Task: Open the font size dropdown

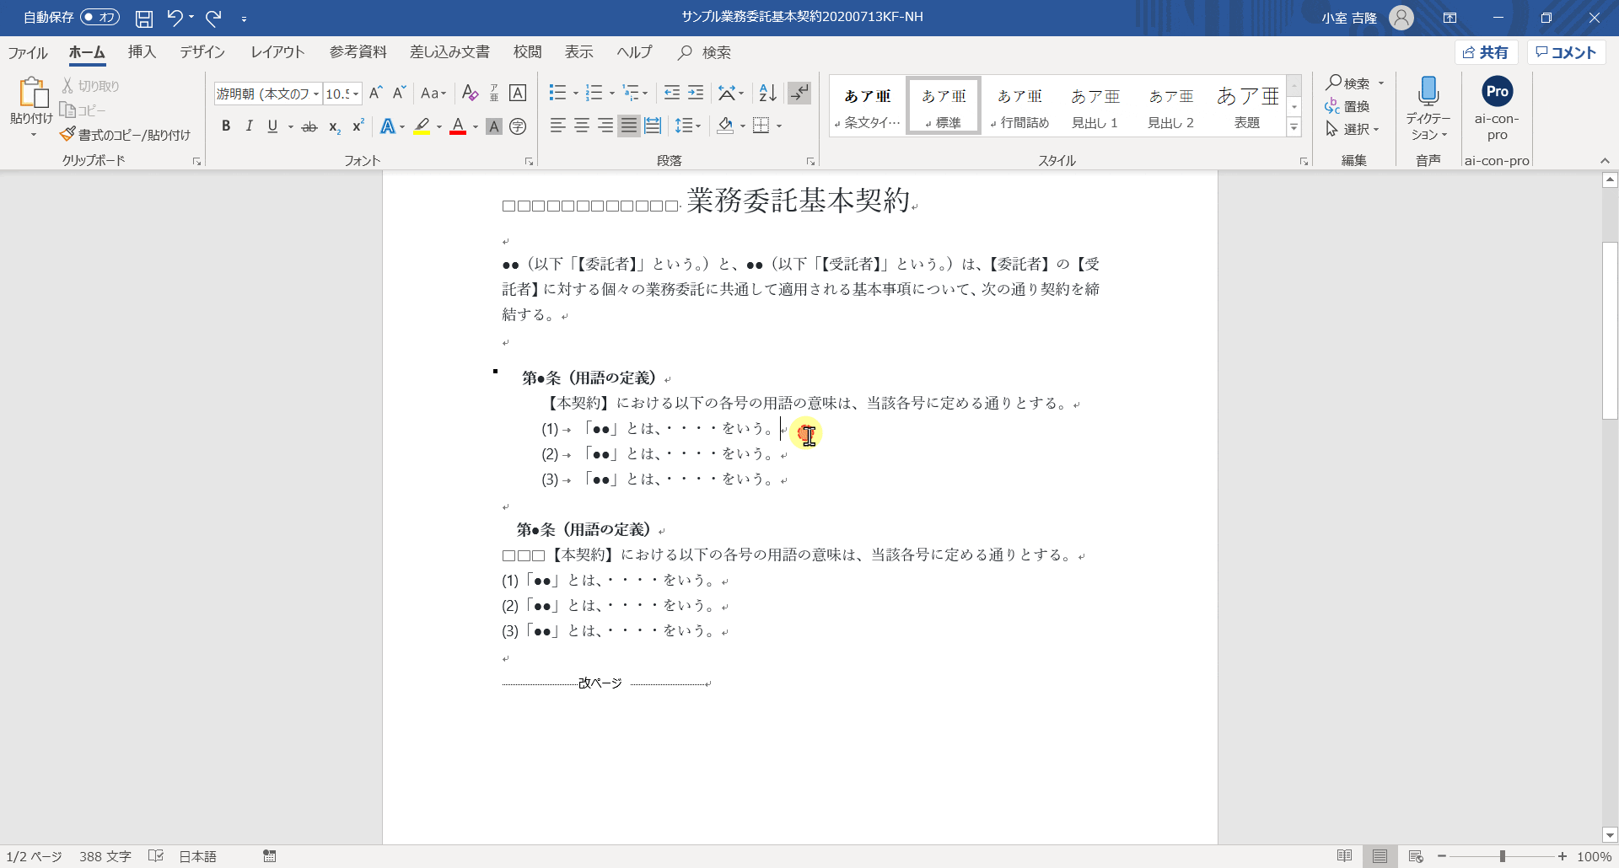Action: click(x=356, y=94)
